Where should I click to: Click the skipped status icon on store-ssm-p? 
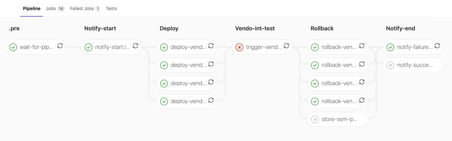315,120
